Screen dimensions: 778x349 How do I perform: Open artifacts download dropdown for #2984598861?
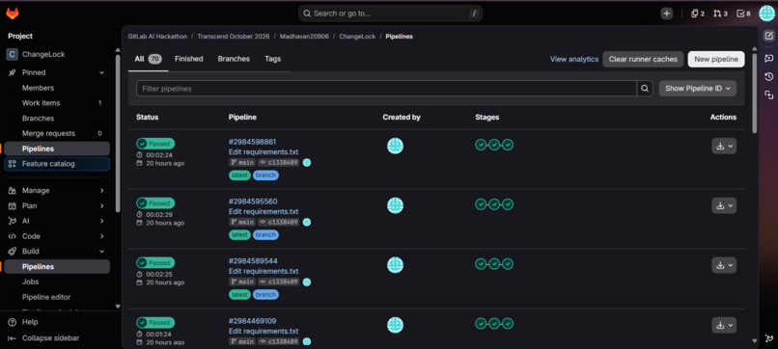[x=724, y=147]
